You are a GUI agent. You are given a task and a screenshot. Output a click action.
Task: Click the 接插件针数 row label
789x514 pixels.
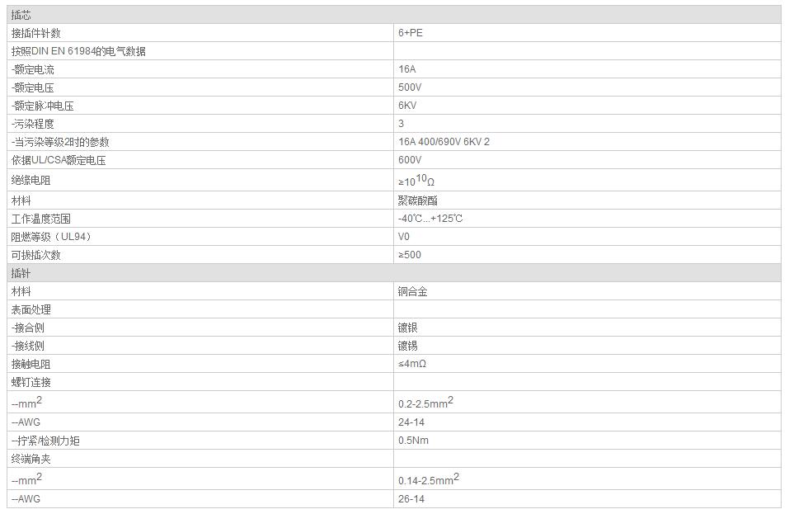pos(35,33)
